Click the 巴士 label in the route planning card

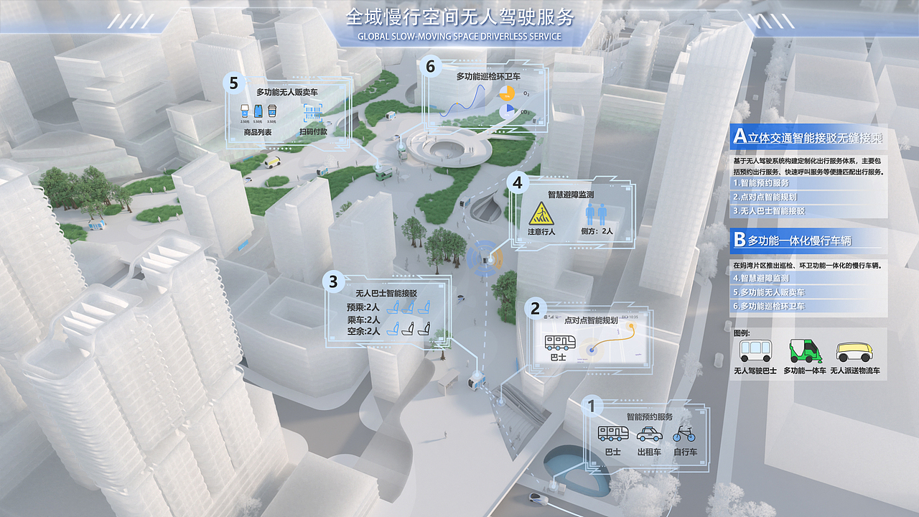(x=558, y=356)
